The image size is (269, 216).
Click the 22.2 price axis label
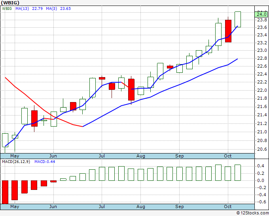[262, 82]
